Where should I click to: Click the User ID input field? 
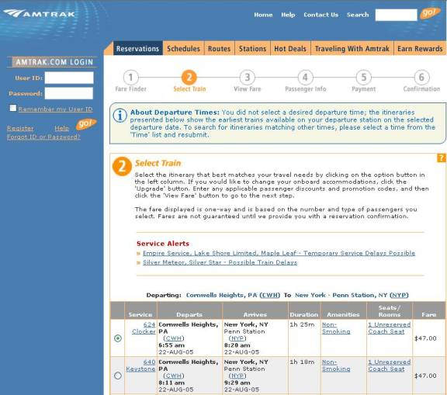69,78
